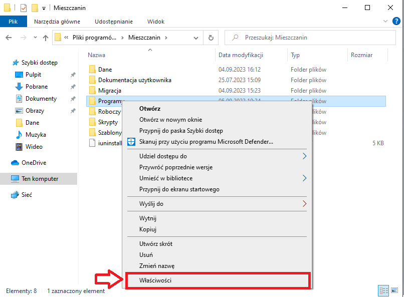Click the Back navigation arrow
This screenshot has width=404, height=297.
pyautogui.click(x=9, y=38)
